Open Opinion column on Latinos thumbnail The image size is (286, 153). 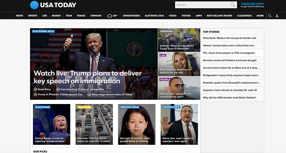click(179, 40)
